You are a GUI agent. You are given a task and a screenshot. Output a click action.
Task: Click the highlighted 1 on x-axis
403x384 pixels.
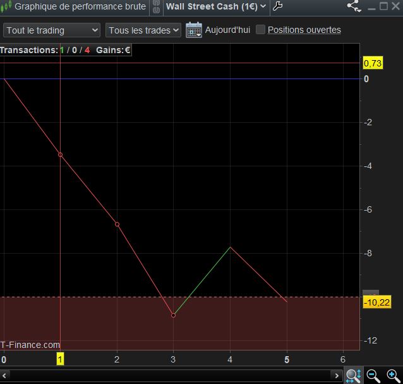point(60,359)
